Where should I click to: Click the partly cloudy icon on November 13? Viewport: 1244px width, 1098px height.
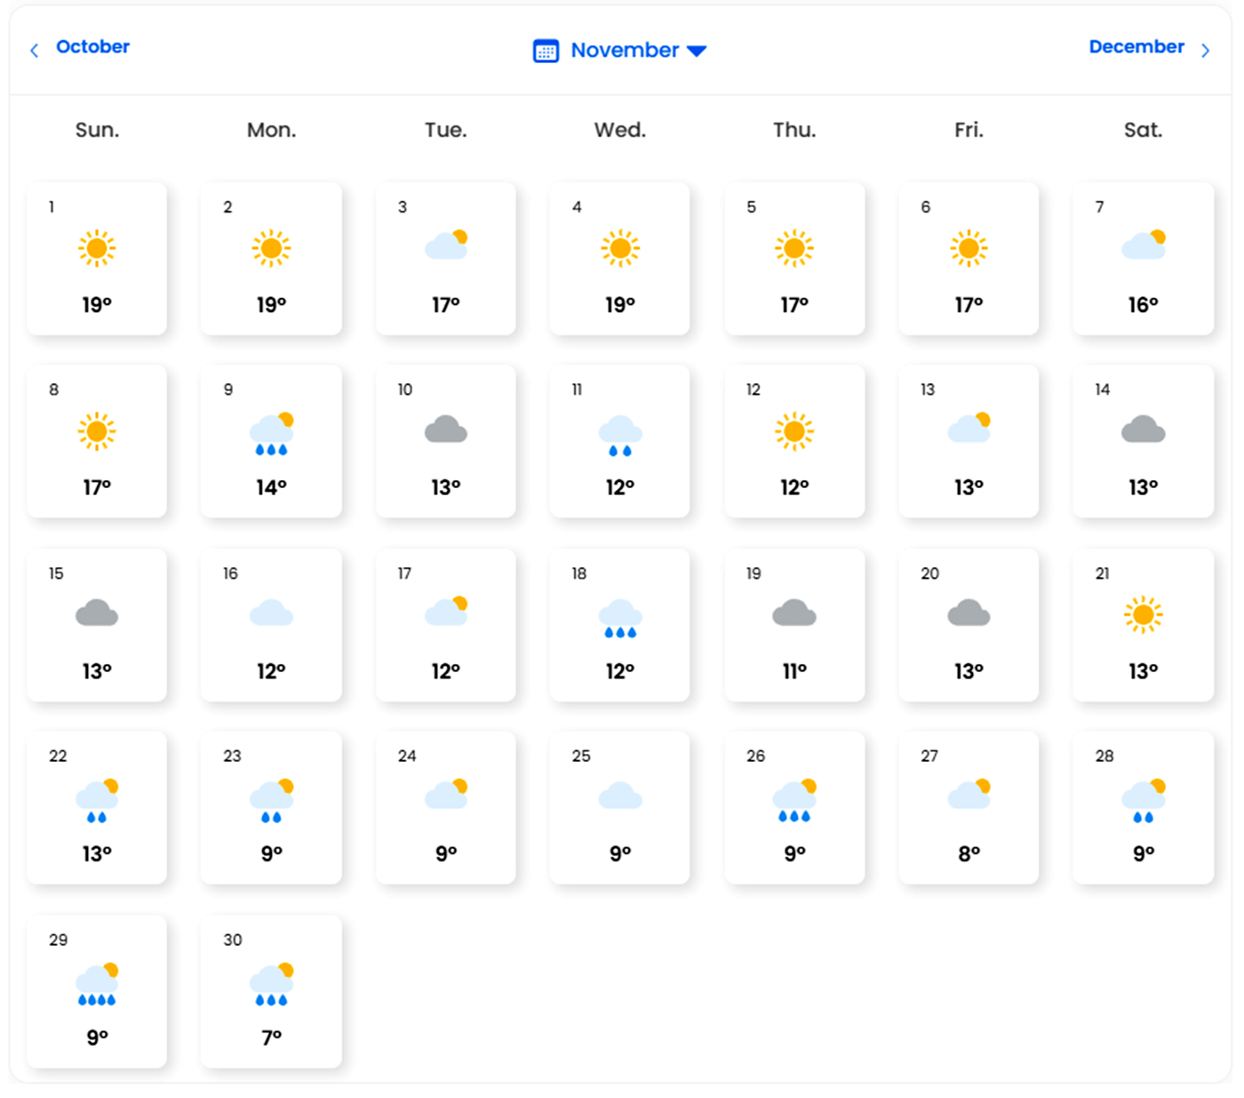pyautogui.click(x=969, y=428)
